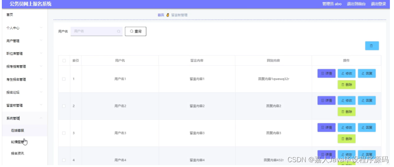Open the 用户管理 sidebar item
The height and width of the screenshot is (167, 394).
pyautogui.click(x=25, y=41)
